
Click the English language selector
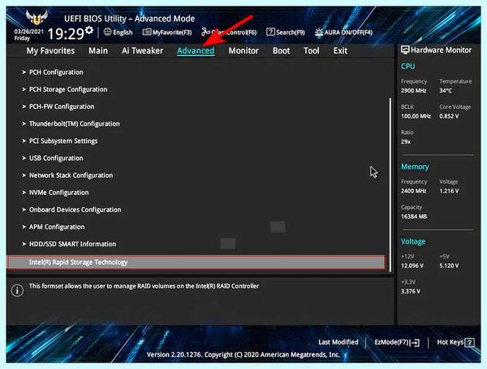[123, 32]
